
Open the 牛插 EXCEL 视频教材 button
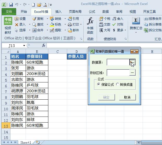coord(8,26)
